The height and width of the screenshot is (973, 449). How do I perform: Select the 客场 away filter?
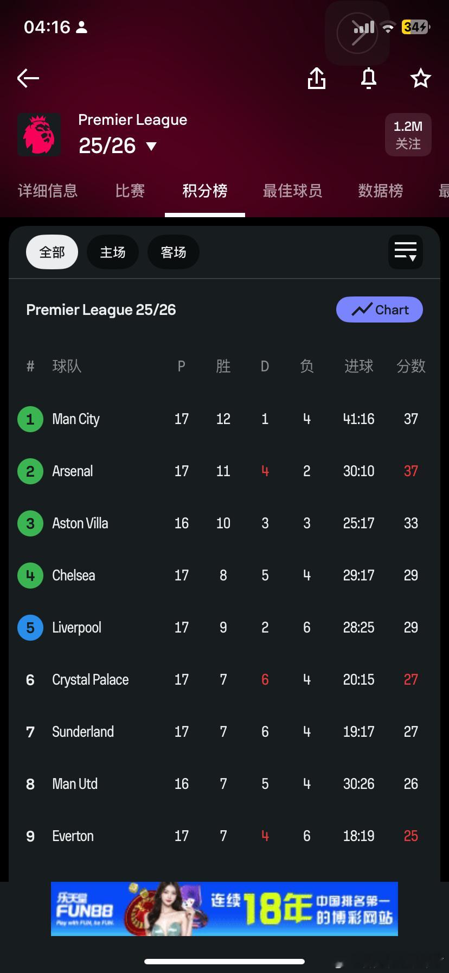pos(174,252)
